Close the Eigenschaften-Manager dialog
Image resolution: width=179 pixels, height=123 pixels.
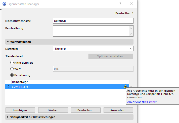131,4
